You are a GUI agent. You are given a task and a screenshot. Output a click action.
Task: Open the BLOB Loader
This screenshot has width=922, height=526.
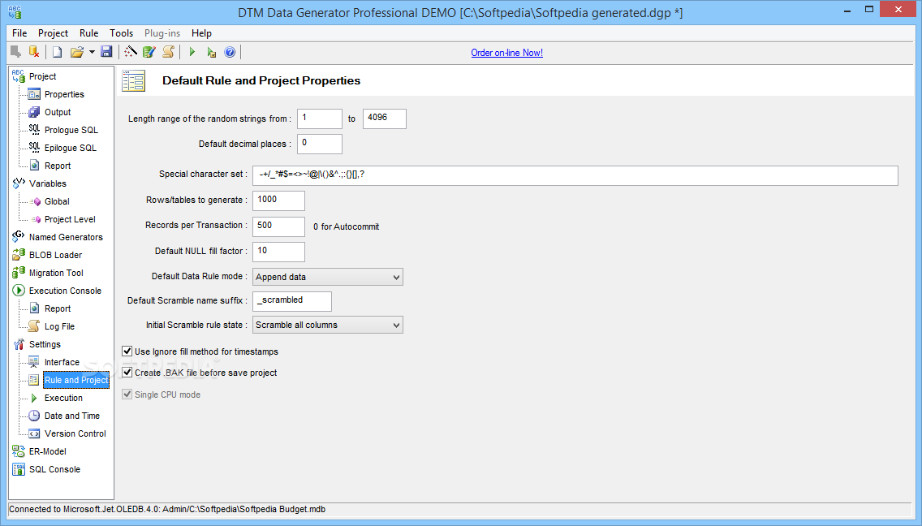(x=55, y=255)
